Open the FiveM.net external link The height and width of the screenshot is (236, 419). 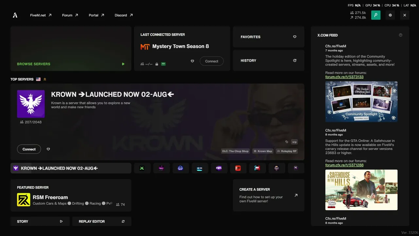point(41,15)
